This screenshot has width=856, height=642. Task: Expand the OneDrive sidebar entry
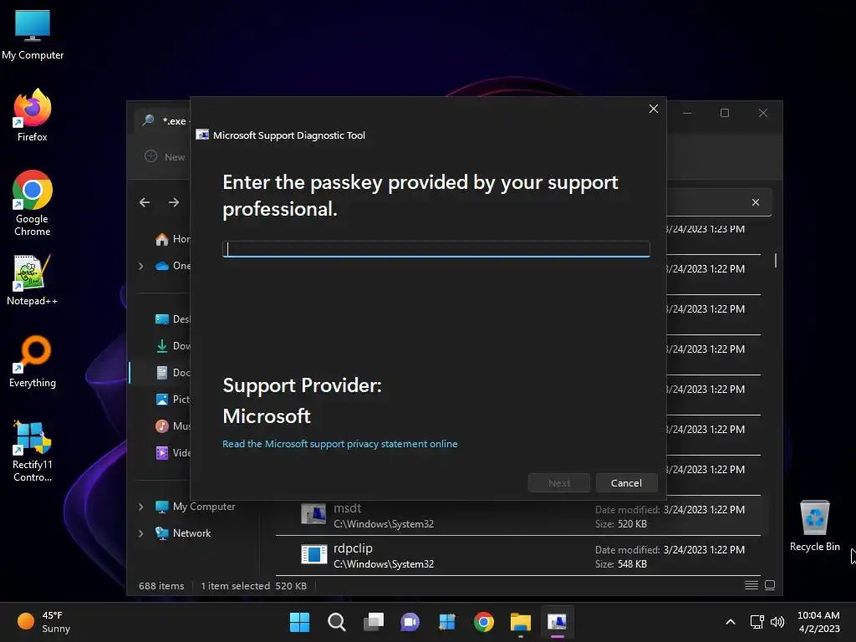[x=140, y=266]
